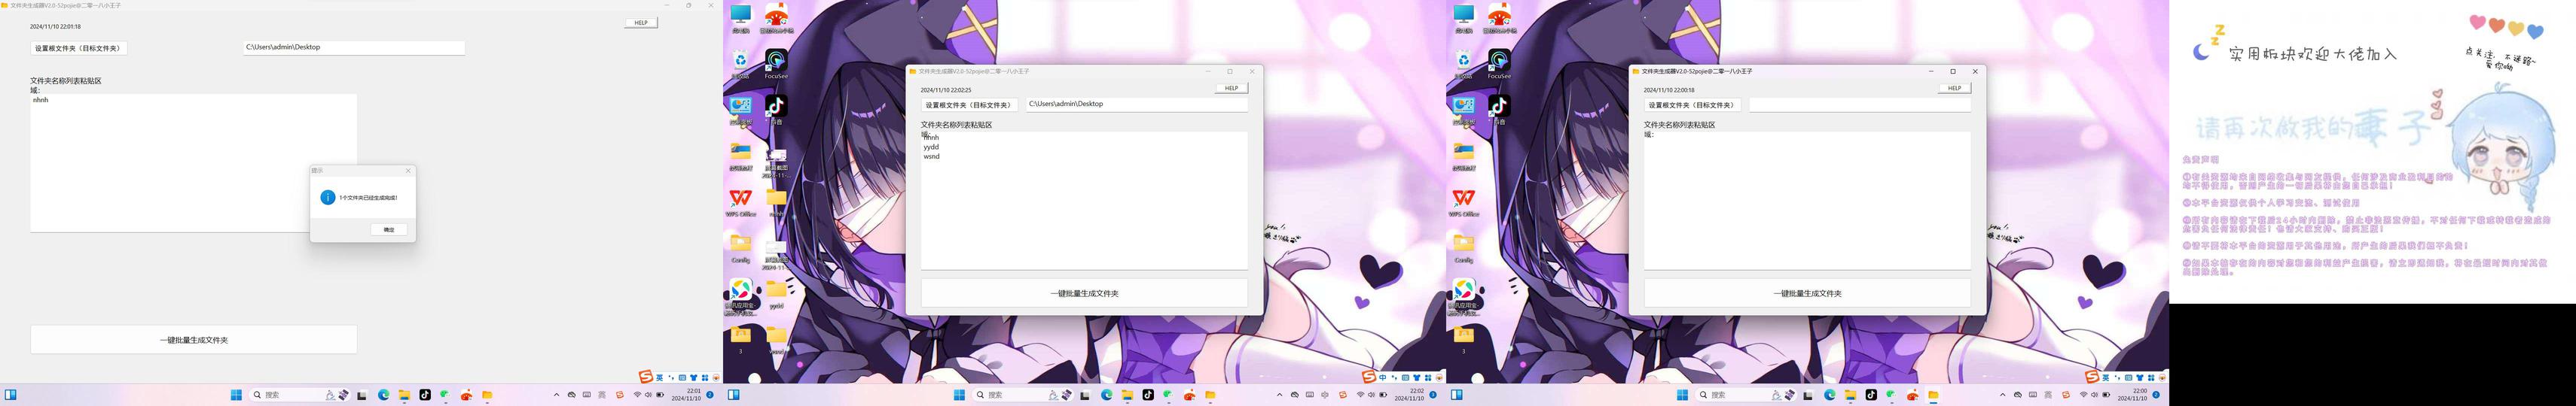Click the blank folder-name paste area
The height and width of the screenshot is (406, 2576).
(x=1806, y=199)
